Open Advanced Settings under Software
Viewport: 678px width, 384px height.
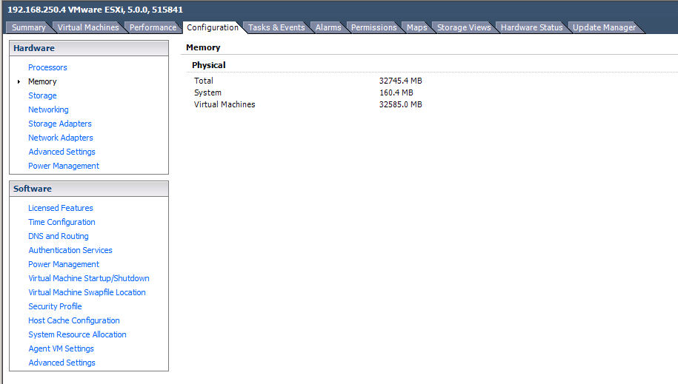click(x=62, y=363)
